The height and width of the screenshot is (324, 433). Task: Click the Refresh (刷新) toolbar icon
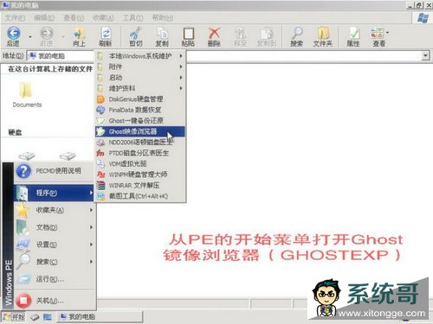(106, 34)
